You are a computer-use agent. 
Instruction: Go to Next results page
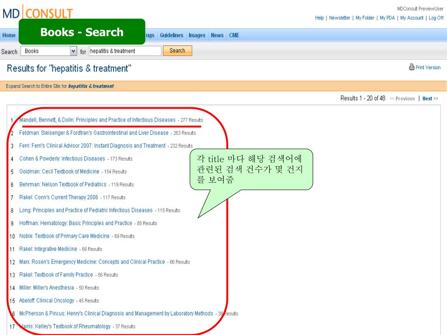(430, 99)
